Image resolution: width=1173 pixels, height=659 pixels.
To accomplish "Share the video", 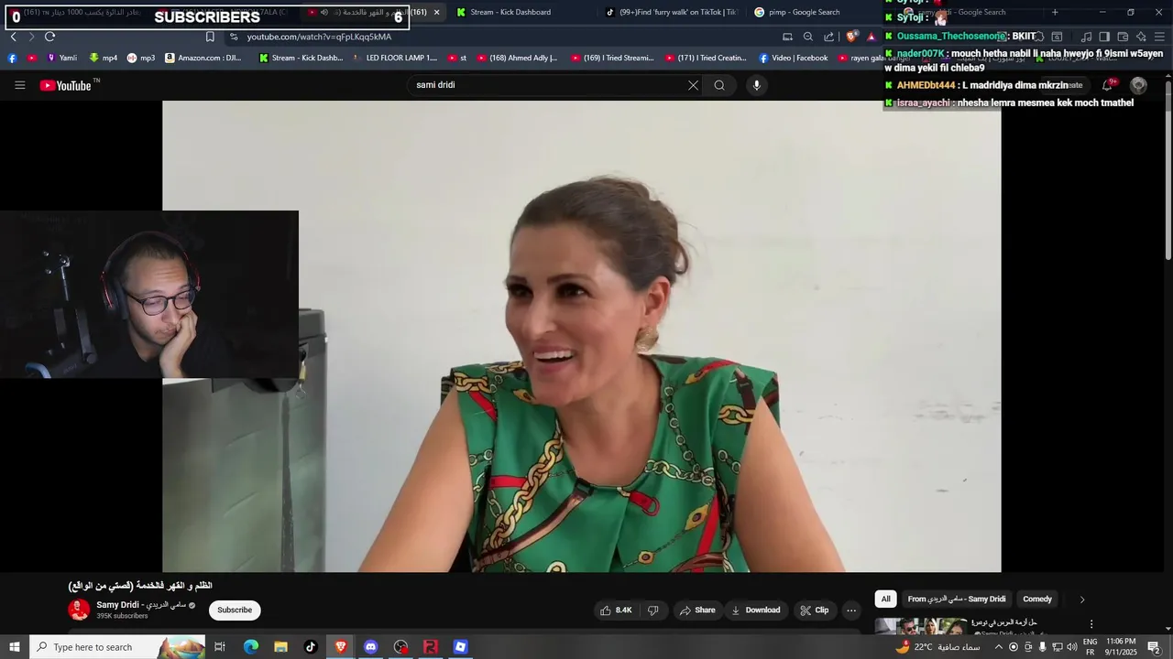I will pyautogui.click(x=696, y=610).
